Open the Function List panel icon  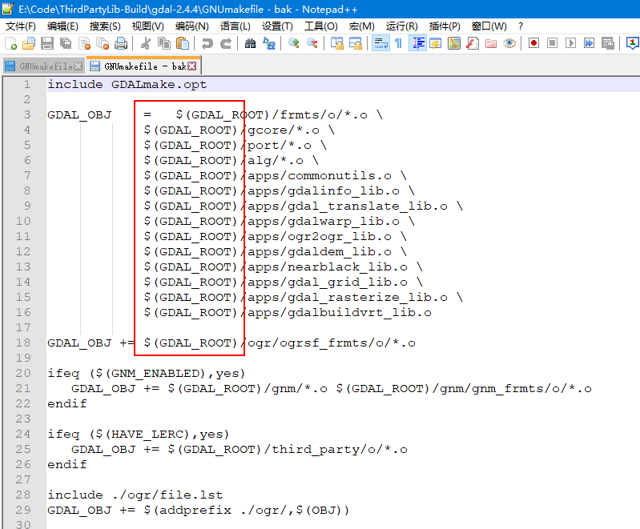tap(473, 43)
